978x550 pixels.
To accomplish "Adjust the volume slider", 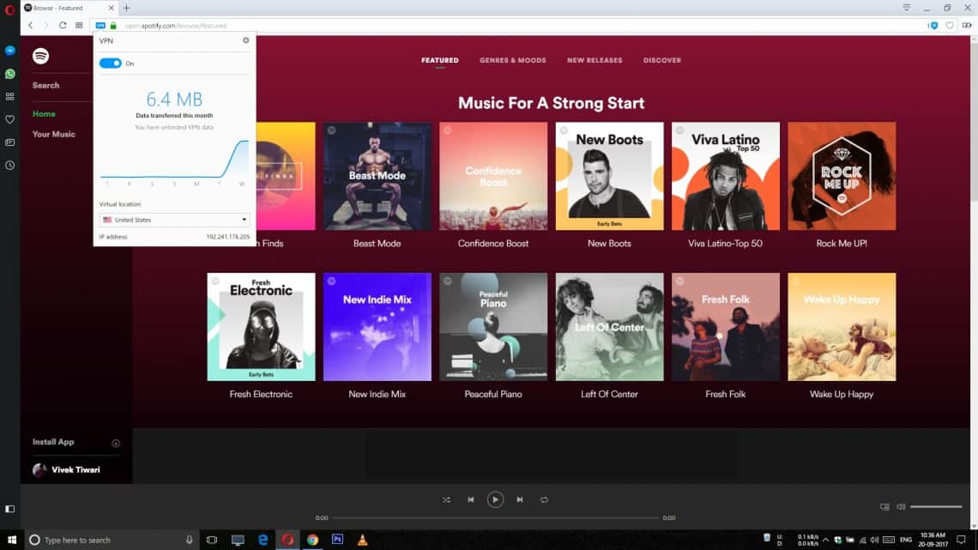I will pyautogui.click(x=936, y=506).
